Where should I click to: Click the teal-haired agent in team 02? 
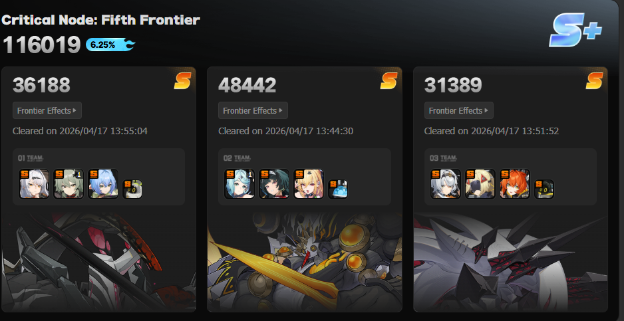pos(239,184)
